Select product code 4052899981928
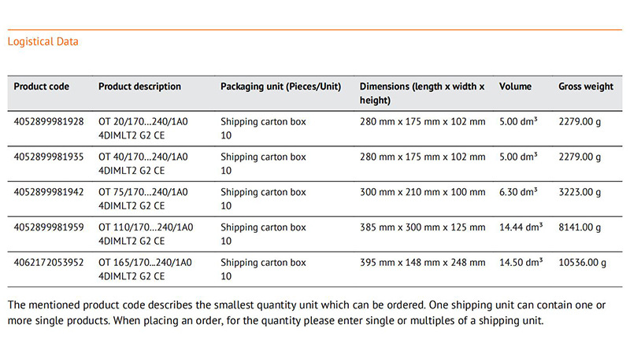This screenshot has height=358, width=630. click(x=49, y=122)
